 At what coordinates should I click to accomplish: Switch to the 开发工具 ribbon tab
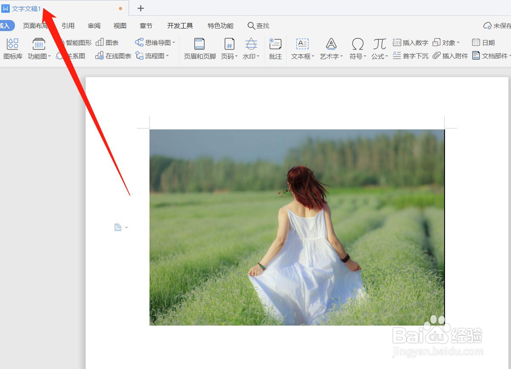[180, 26]
